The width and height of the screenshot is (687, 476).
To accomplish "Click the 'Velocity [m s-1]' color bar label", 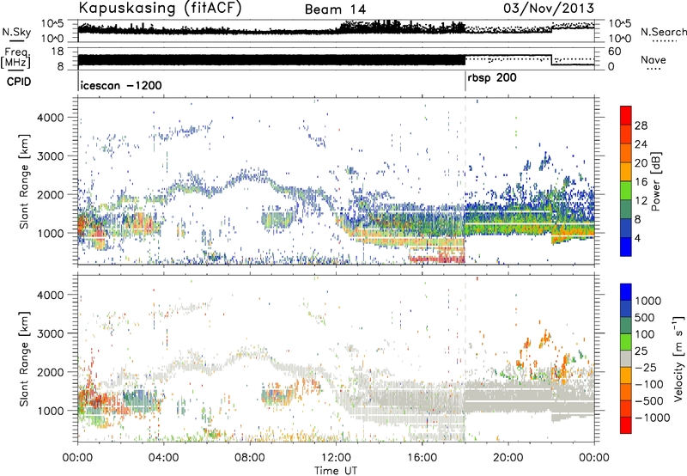I will coord(678,357).
